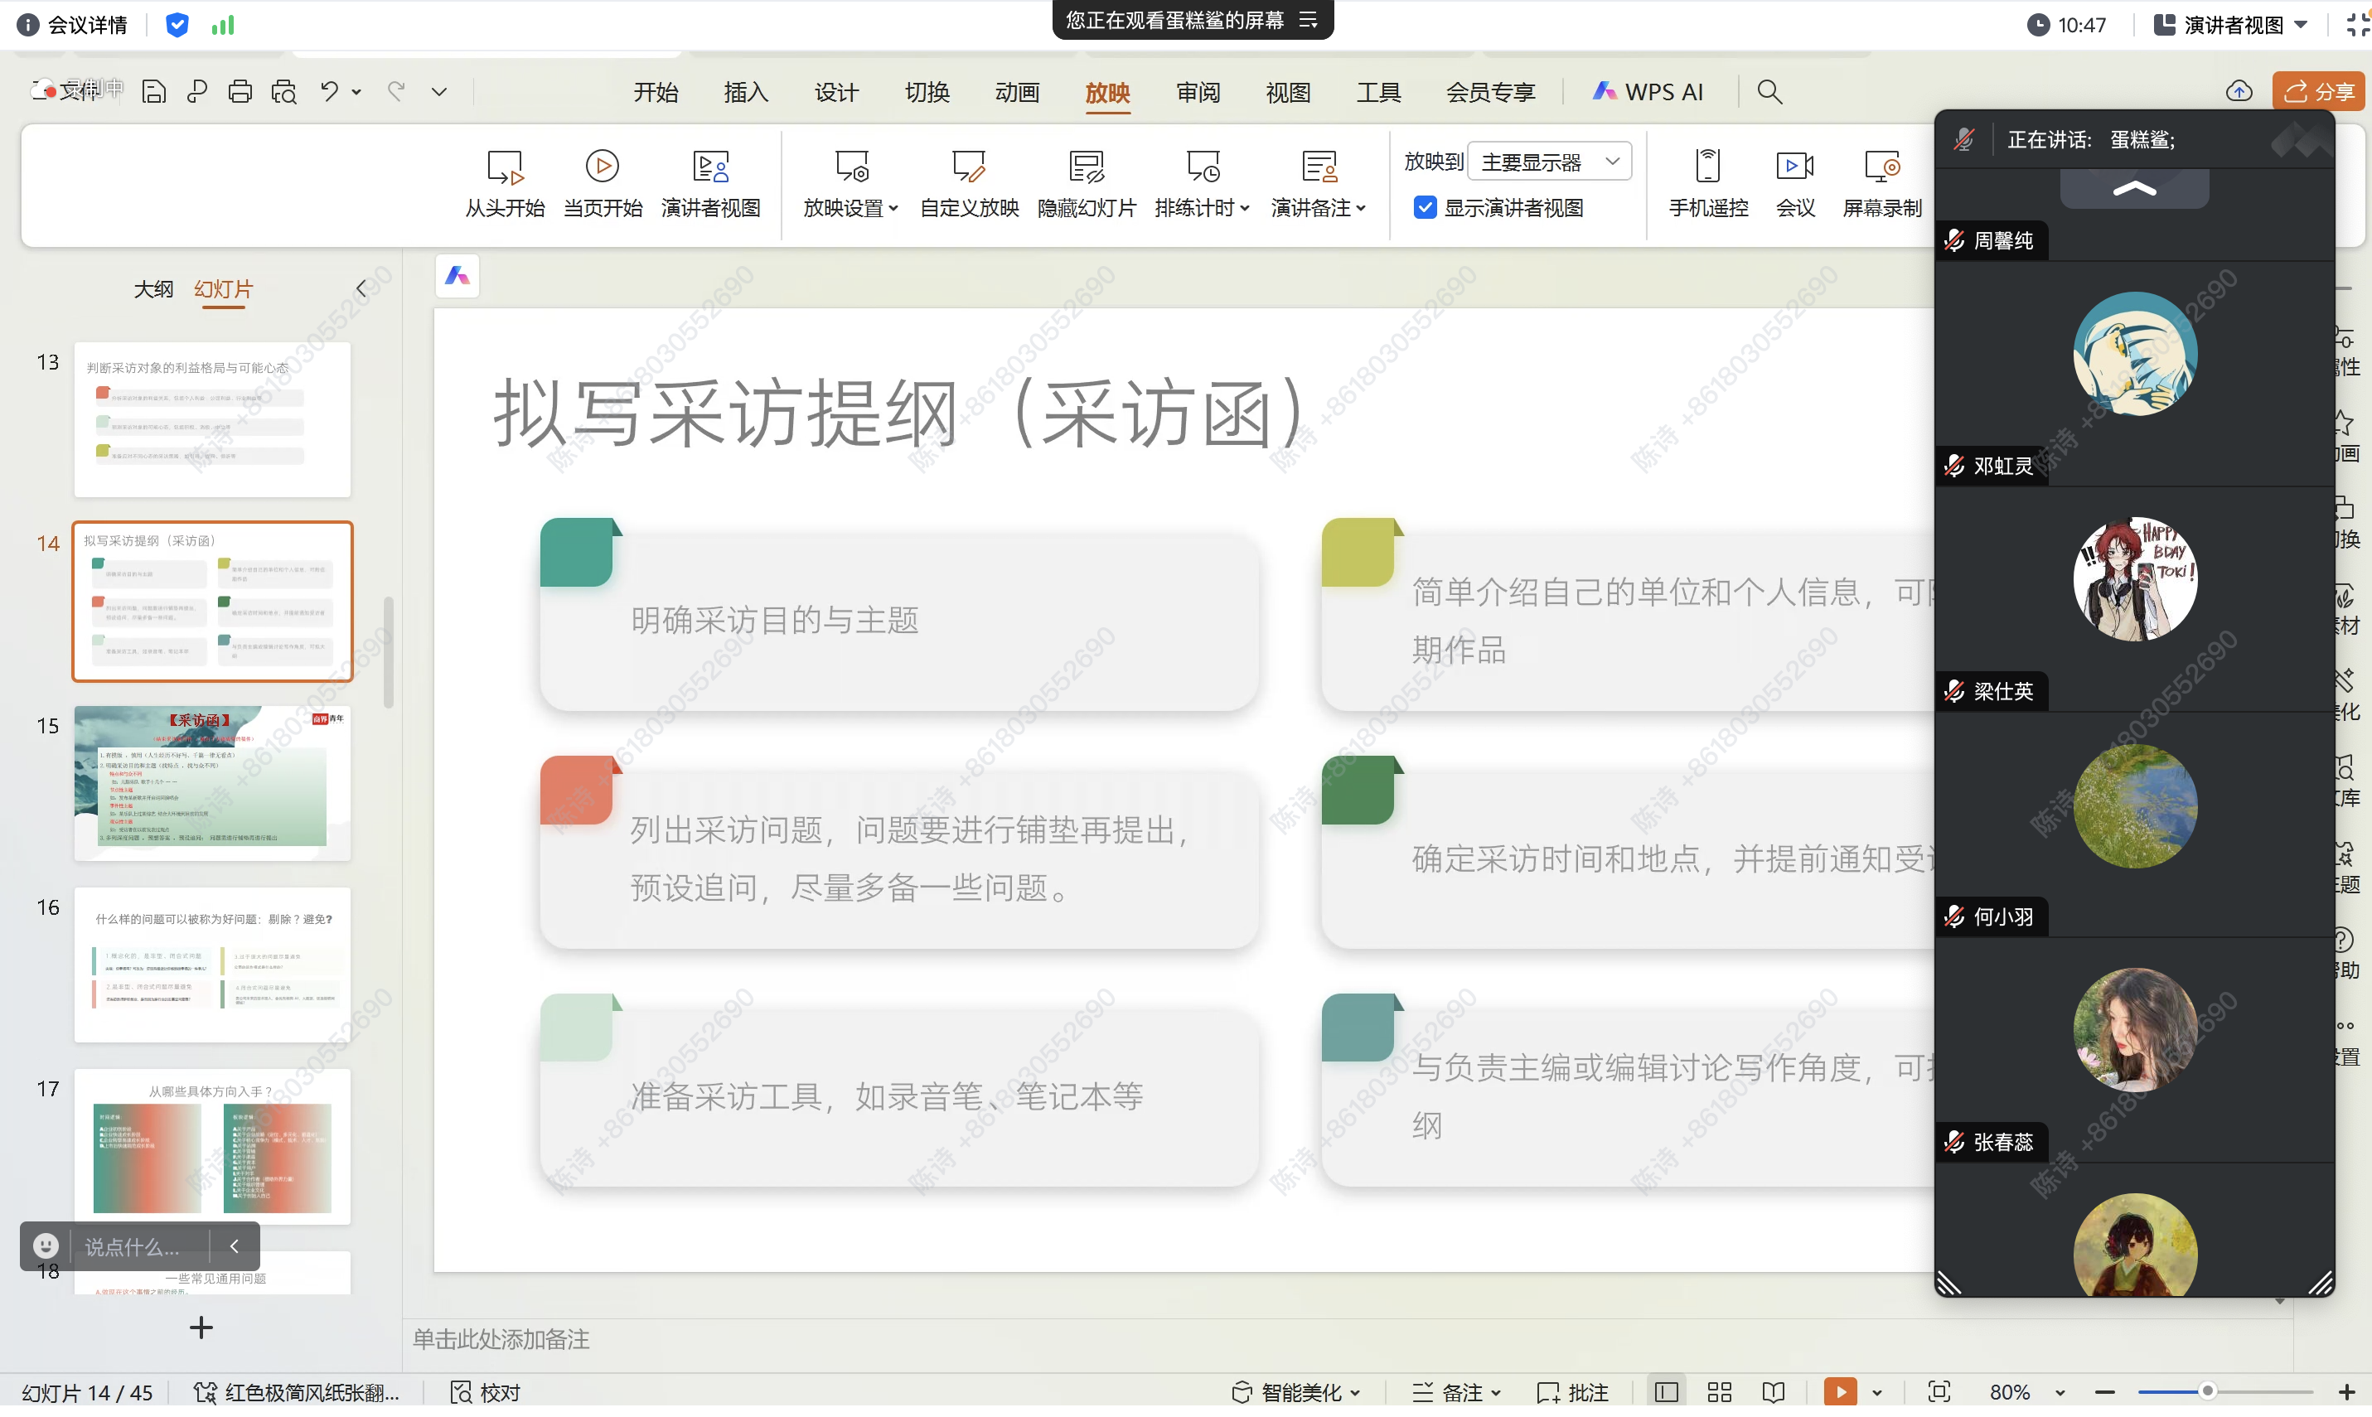Viewport: 2372px width, 1417px height.
Task: Click the print icon in quick toolbar
Action: click(x=240, y=92)
